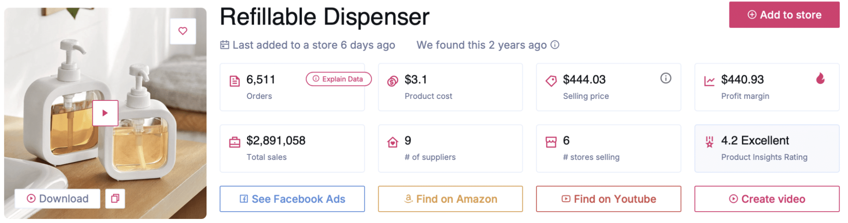Click the Add to store button
848x223 pixels.
[x=784, y=15]
